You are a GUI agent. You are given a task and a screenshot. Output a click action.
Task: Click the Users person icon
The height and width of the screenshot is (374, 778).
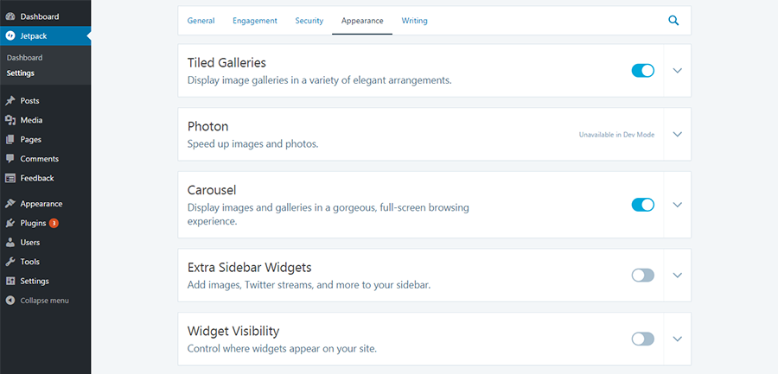[10, 243]
